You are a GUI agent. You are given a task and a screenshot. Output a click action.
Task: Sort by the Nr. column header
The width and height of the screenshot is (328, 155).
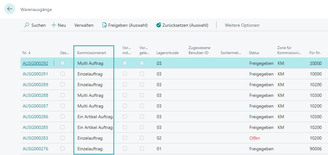coord(26,53)
